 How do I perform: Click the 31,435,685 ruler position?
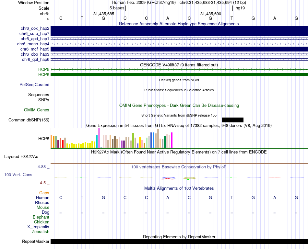click(104, 14)
